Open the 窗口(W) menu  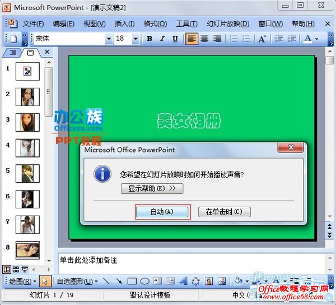coord(270,23)
